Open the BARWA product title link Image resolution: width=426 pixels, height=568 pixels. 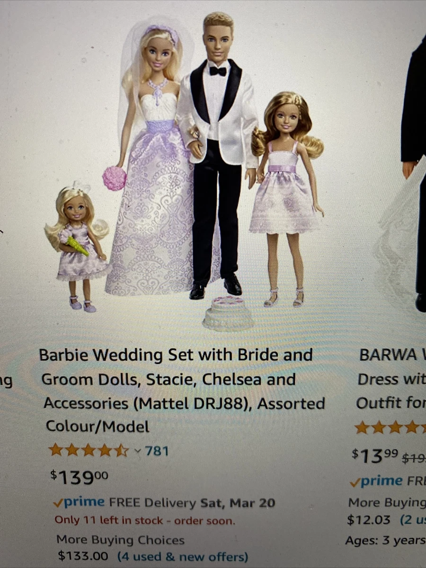392,379
